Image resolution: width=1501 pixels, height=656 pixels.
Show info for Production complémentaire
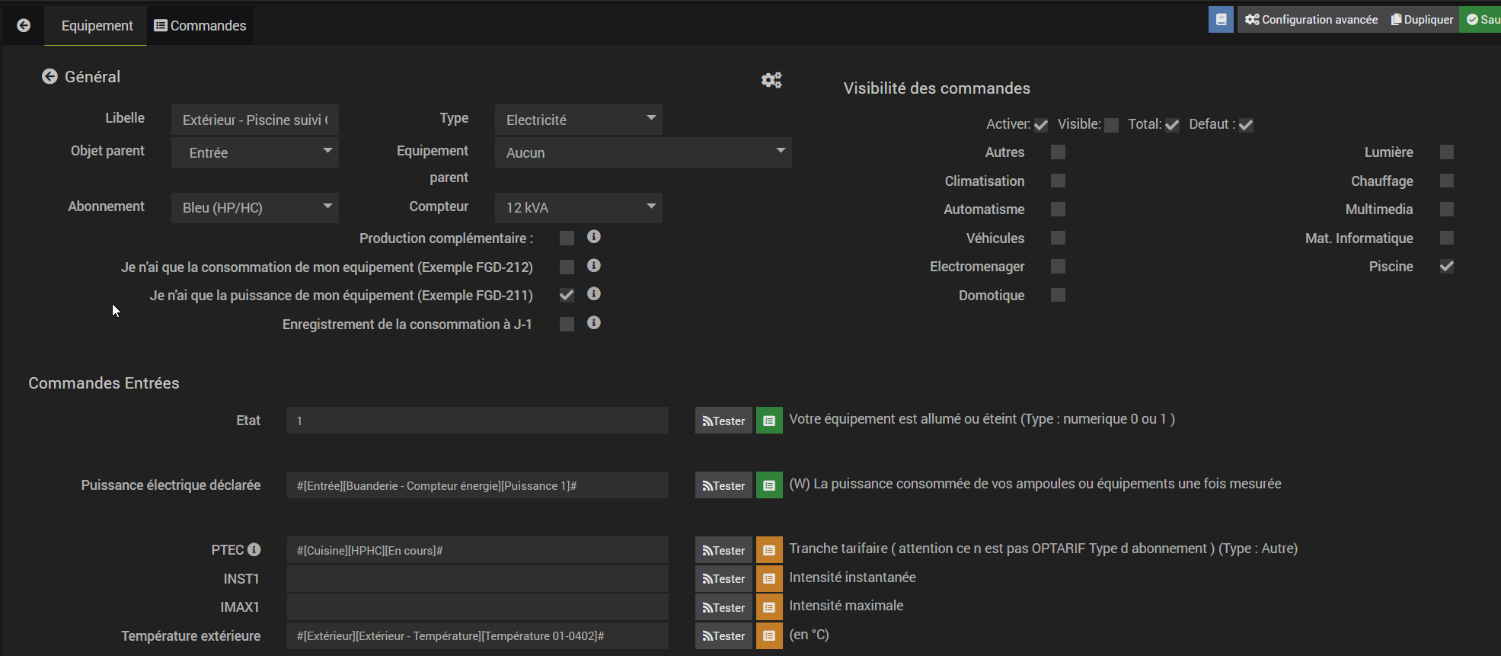point(594,237)
